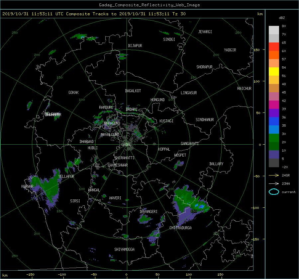Click the KOPPAL city label

[x=164, y=149]
